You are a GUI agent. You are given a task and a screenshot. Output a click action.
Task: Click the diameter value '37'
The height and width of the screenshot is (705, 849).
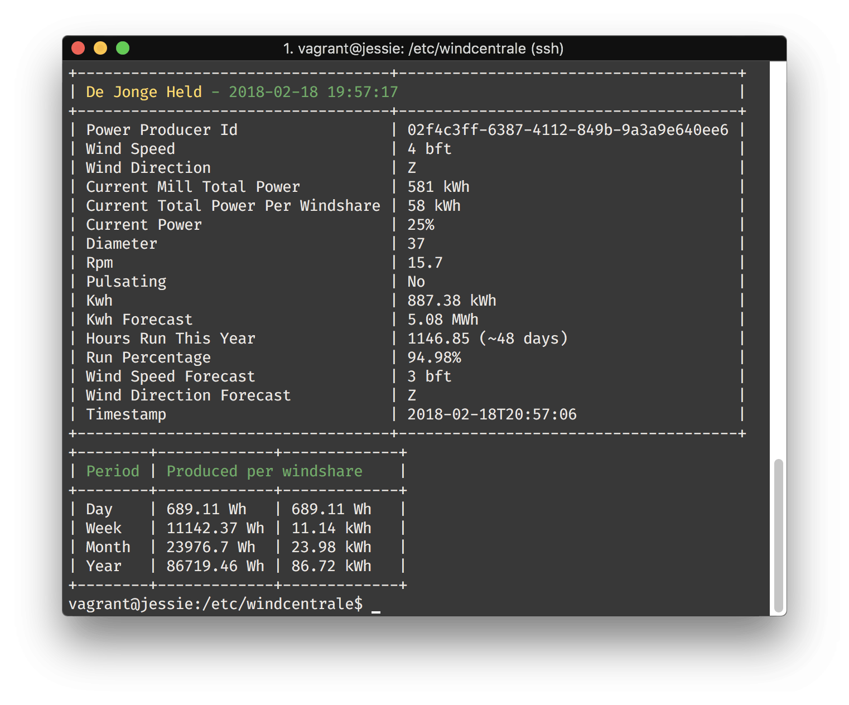point(416,244)
